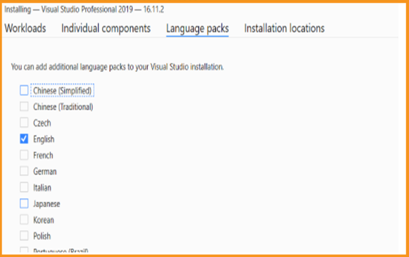
Task: Select the Language packs tab
Action: pyautogui.click(x=197, y=29)
